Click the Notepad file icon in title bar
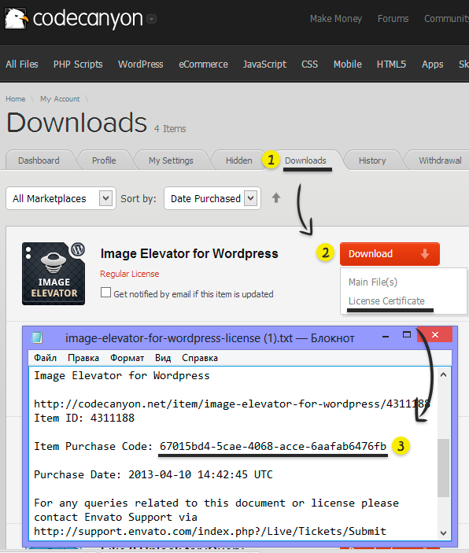Viewport: 469px width, 553px height. (37, 337)
